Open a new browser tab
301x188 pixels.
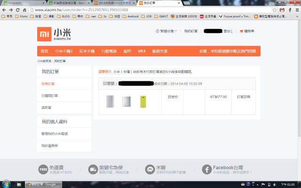tap(187, 3)
